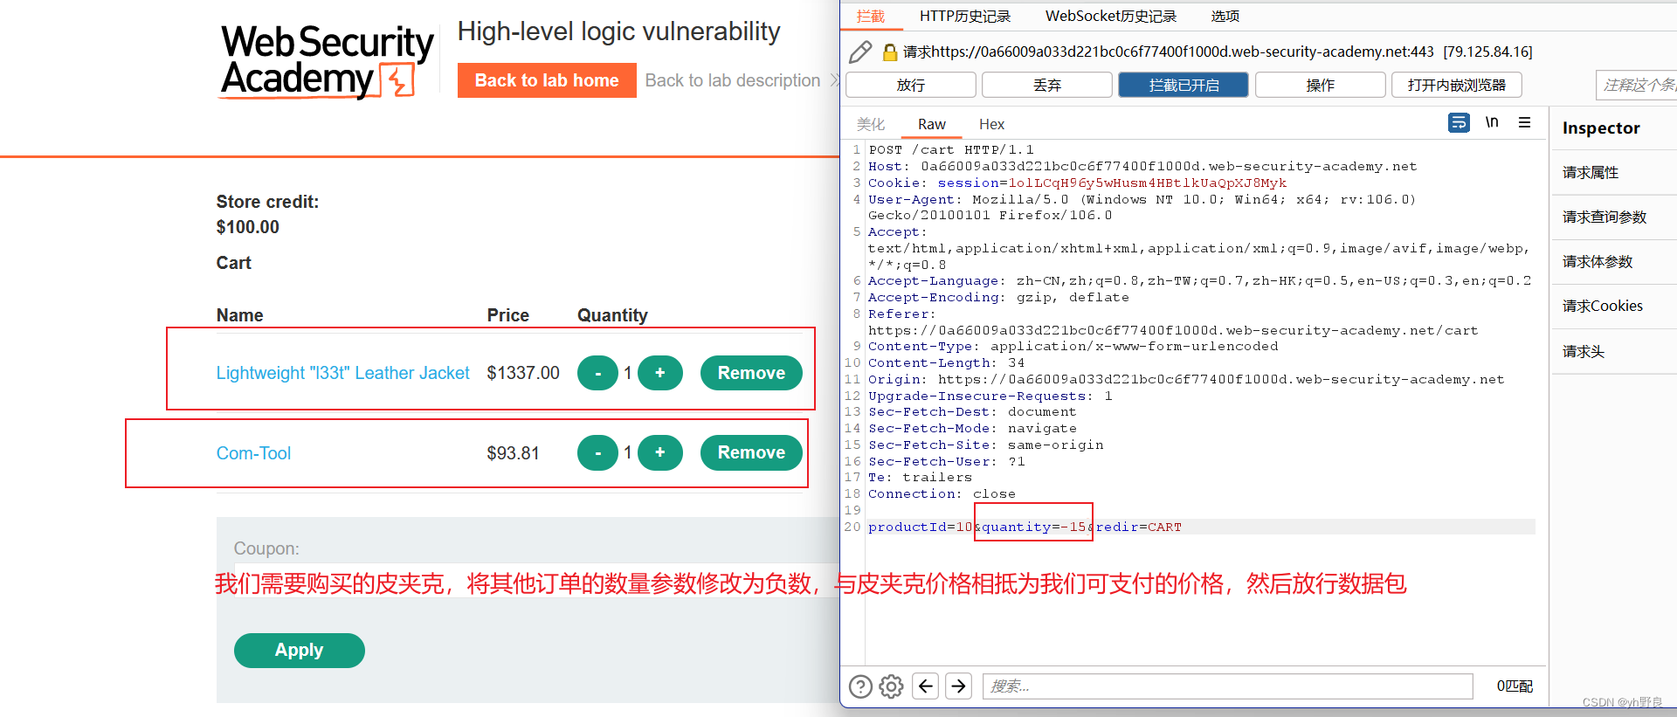Decrease Leather Jacket quantity with minus
This screenshot has width=1677, height=717.
(597, 373)
